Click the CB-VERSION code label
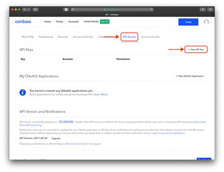Screen dimensions: 224x172 [66, 122]
